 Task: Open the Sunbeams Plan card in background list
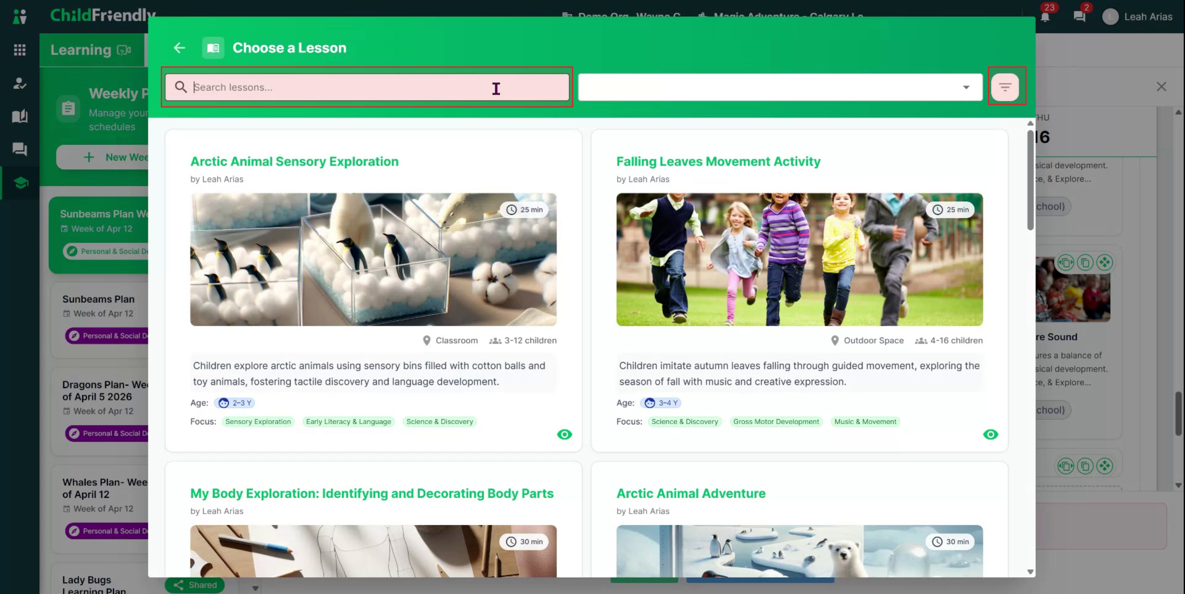[99, 320]
